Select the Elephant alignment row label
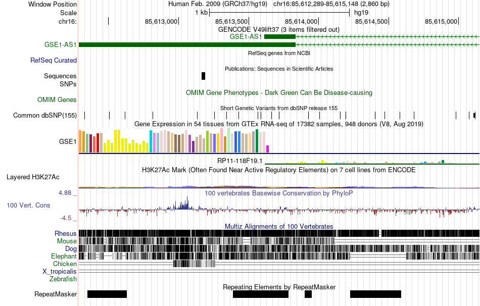This screenshot has height=306, width=480. 64,256
